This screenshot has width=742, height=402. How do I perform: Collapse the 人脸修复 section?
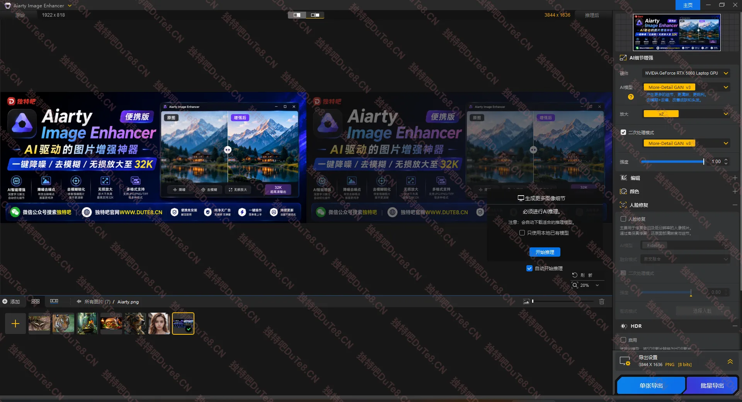tap(735, 205)
